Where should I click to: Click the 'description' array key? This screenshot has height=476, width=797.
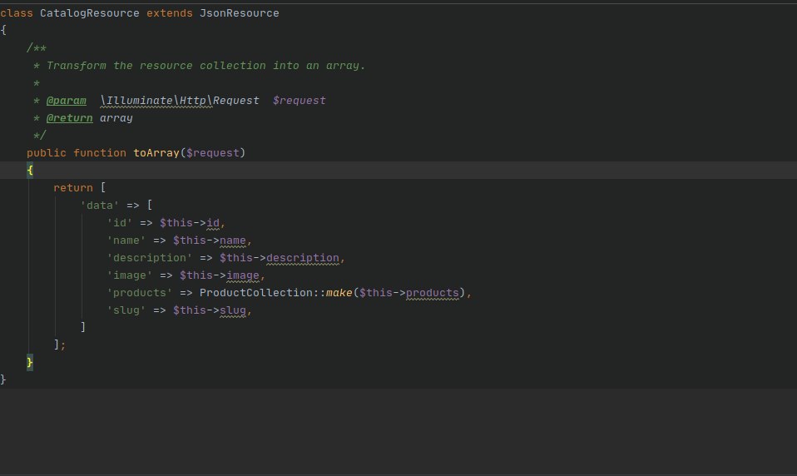pos(150,258)
